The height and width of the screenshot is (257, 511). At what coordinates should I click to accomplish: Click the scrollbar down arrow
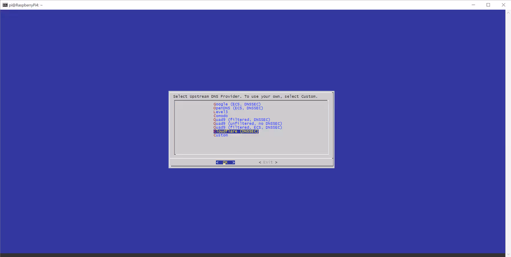(x=508, y=254)
